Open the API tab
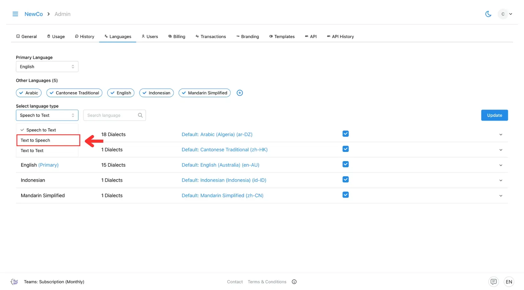Screen dimensions: 524x290 311,37
